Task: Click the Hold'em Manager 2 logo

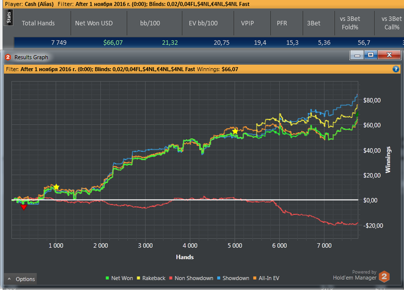Action: coord(384,277)
